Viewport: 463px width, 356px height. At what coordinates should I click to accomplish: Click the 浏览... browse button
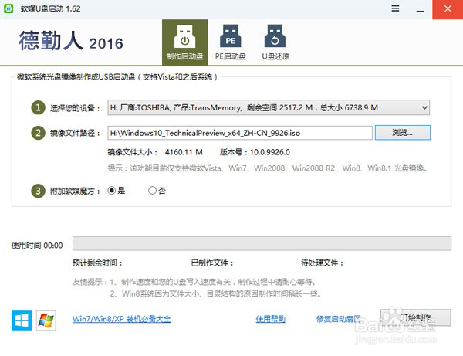coord(403,133)
